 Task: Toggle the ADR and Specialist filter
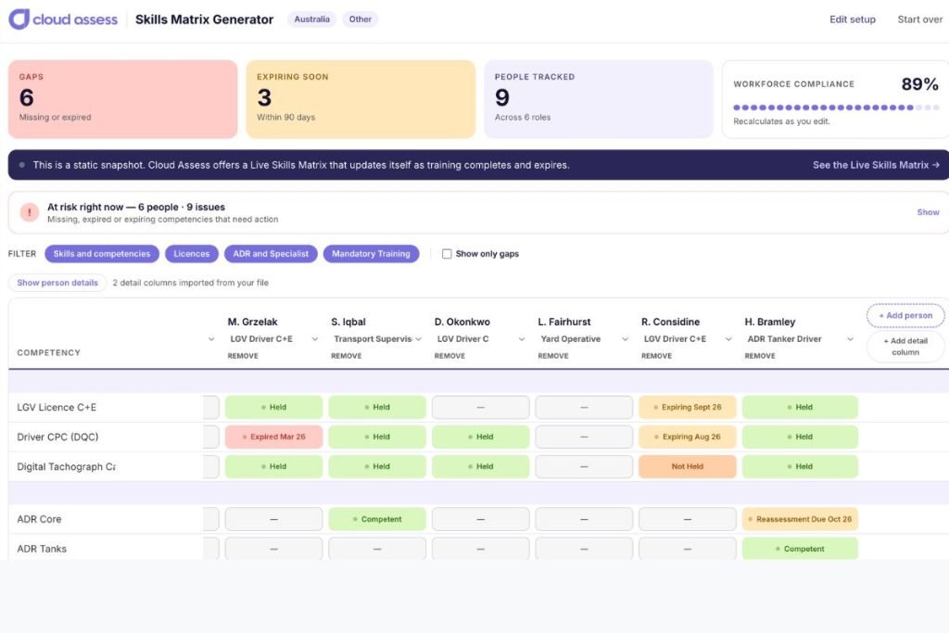[x=271, y=254]
